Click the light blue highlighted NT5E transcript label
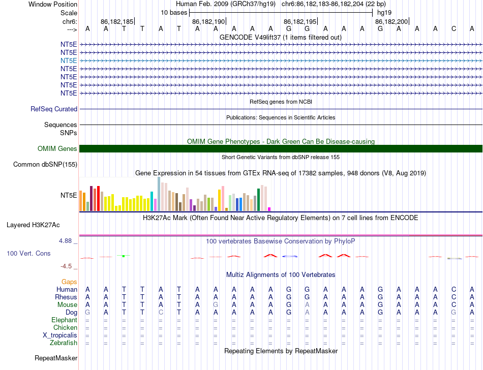483x370 pixels. tap(69, 60)
